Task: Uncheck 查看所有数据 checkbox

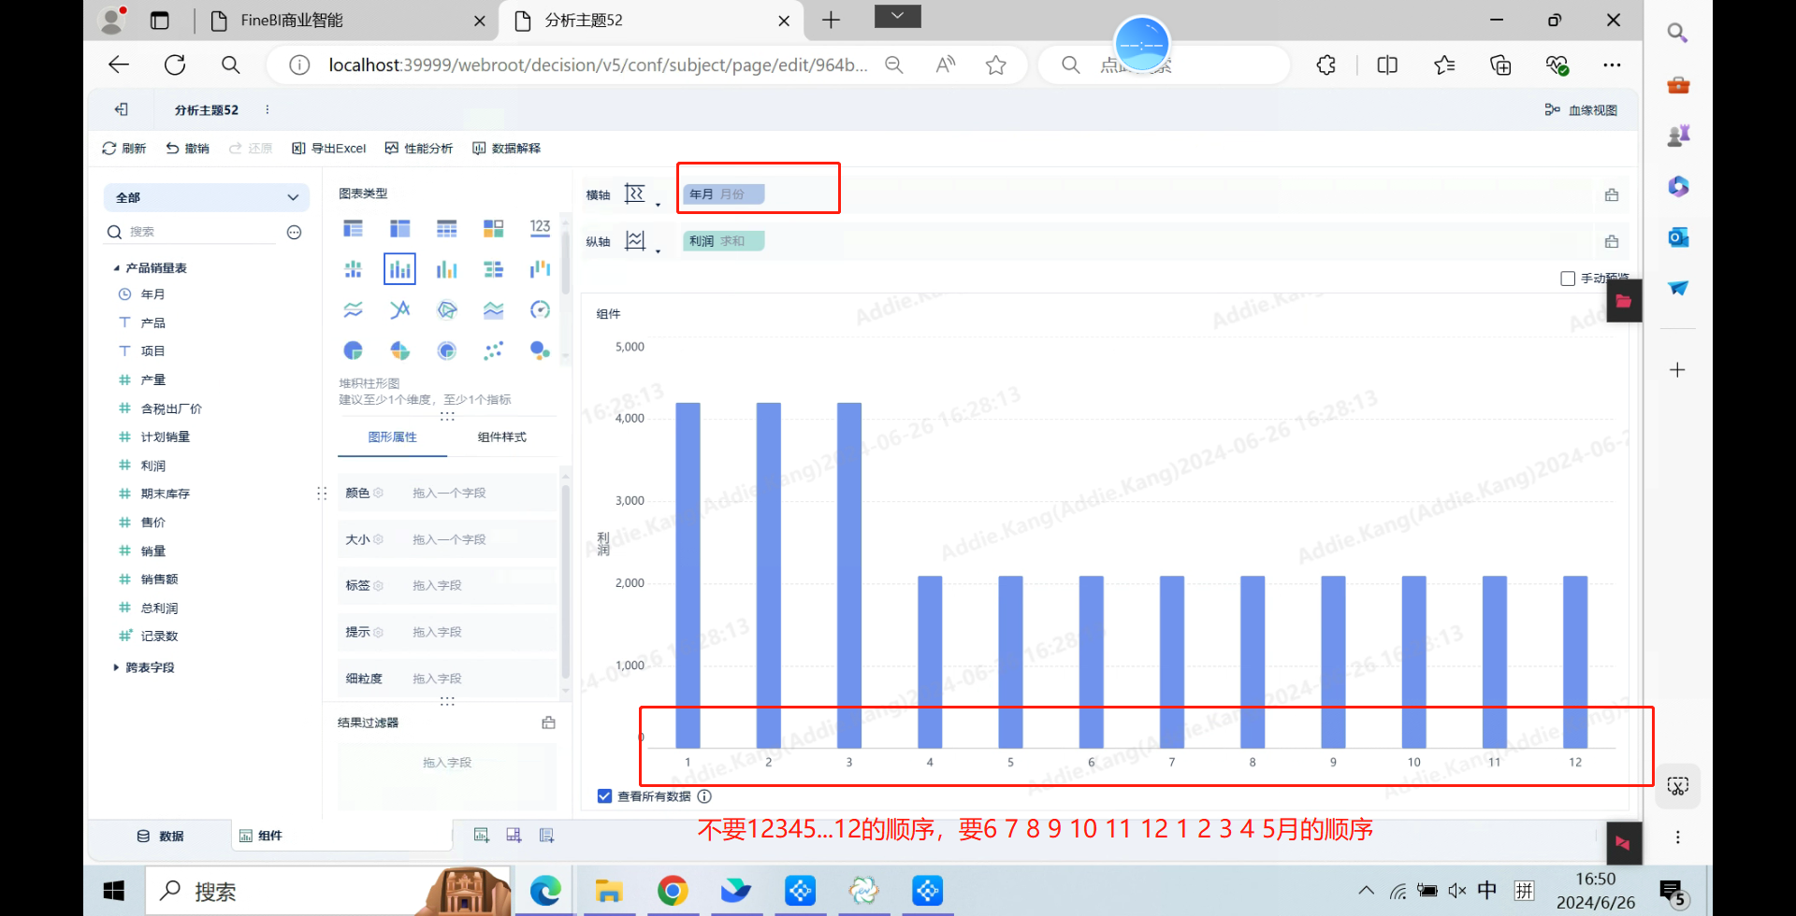Action: click(x=604, y=796)
